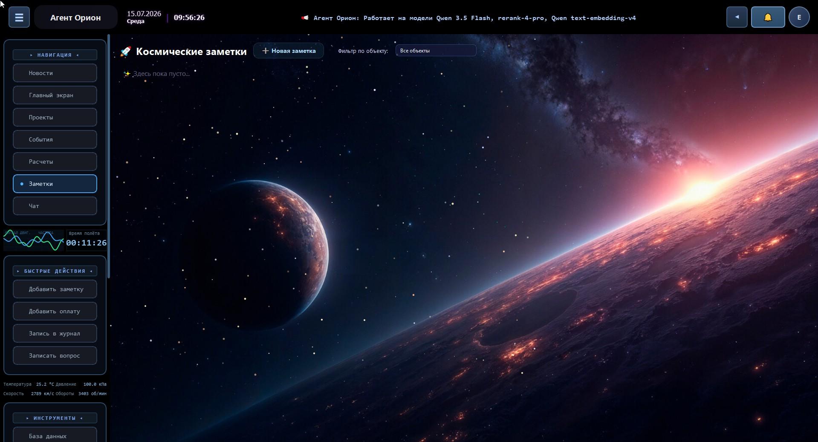Open the Все объекты filter dropdown
Viewport: 818px width, 442px height.
coord(436,51)
